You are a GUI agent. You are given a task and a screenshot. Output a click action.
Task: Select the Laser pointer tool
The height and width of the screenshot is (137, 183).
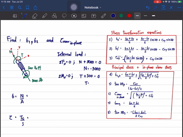pos(104,16)
